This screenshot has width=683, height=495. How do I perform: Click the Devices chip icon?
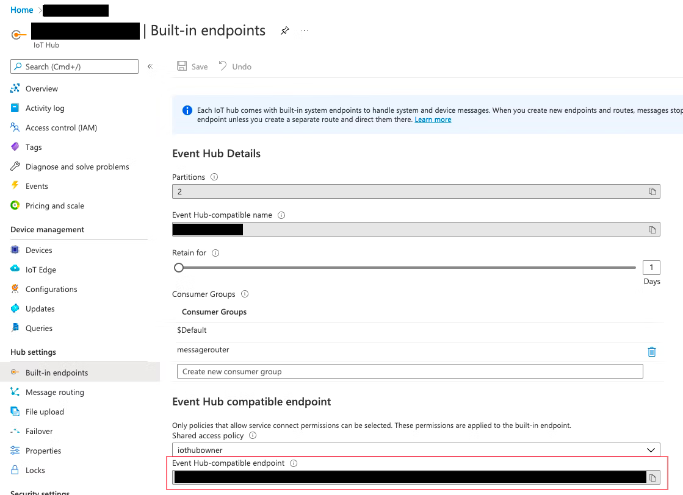pyautogui.click(x=15, y=250)
